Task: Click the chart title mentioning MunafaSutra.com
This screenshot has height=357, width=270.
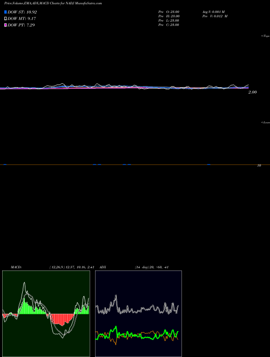Action: [53, 3]
